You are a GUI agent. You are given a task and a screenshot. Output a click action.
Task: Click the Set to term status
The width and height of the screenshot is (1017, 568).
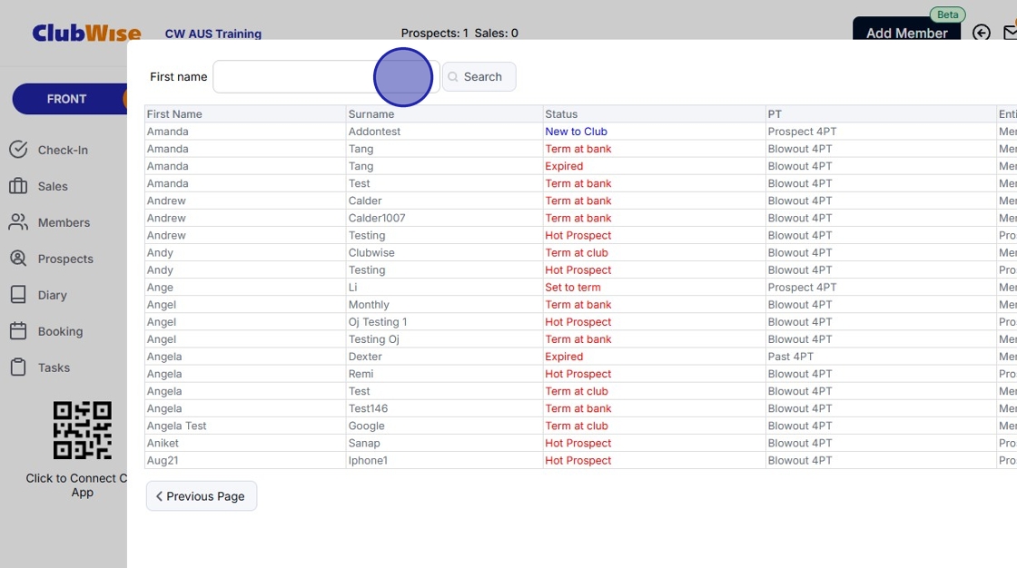(x=573, y=288)
